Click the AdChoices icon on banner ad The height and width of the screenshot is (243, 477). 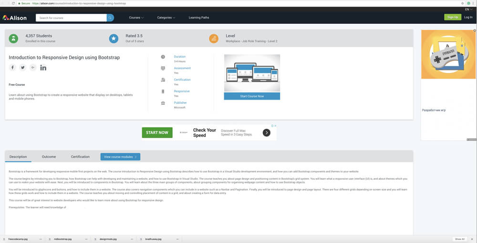point(272,126)
